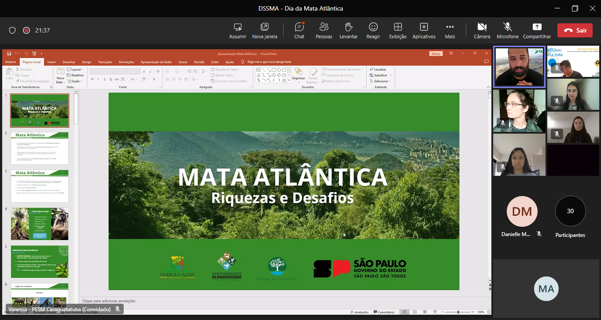Click the MA participant avatar
Screen dimensions: 601x320
[546, 289]
